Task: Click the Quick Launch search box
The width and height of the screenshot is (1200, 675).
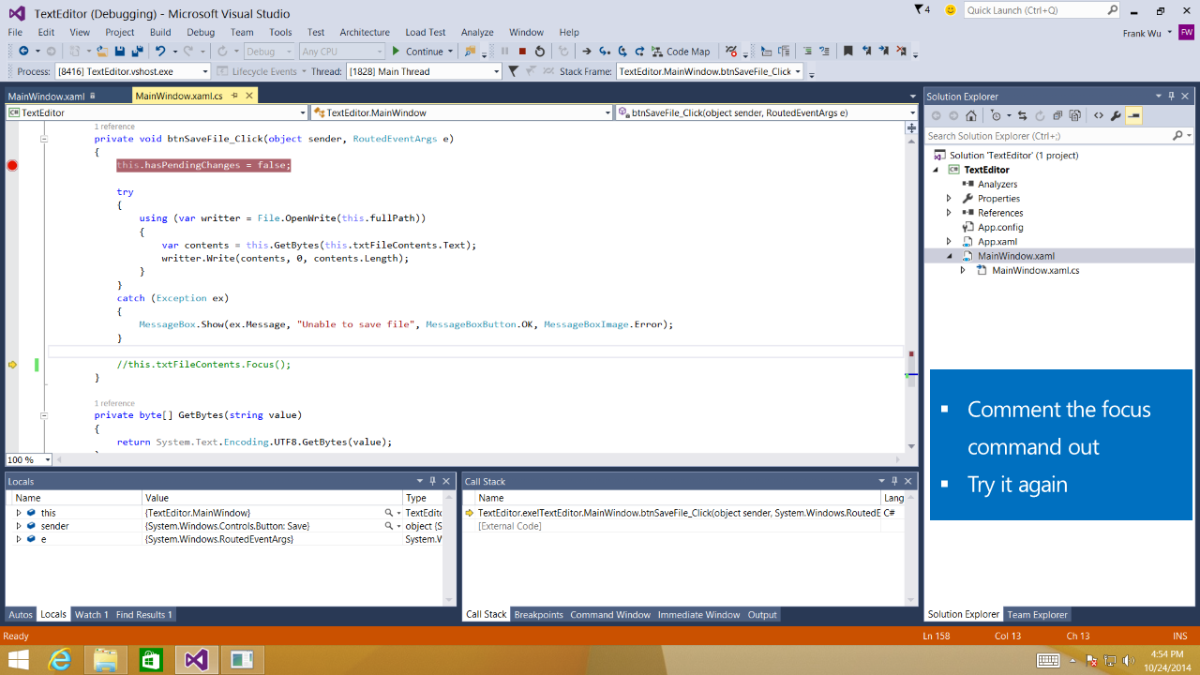Action: click(1042, 10)
